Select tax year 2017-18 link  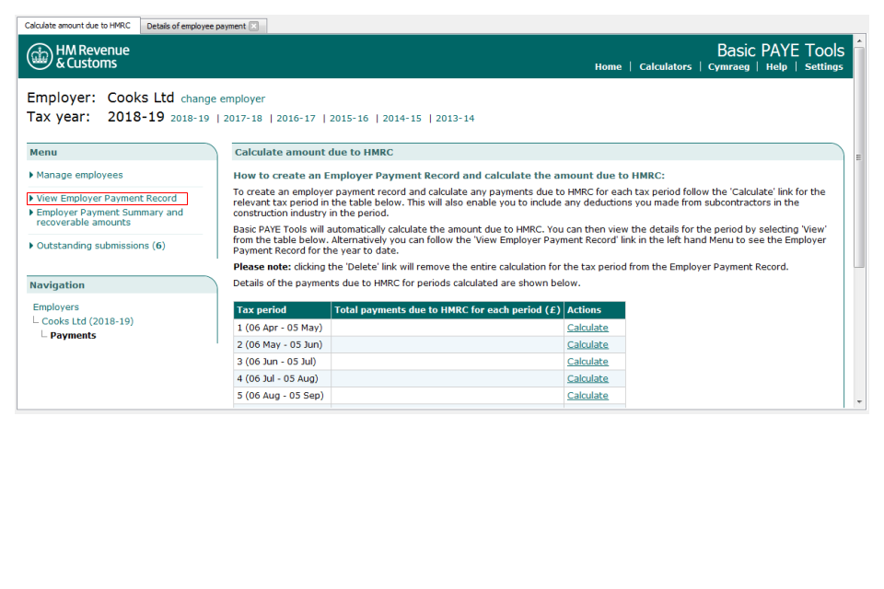(x=242, y=119)
